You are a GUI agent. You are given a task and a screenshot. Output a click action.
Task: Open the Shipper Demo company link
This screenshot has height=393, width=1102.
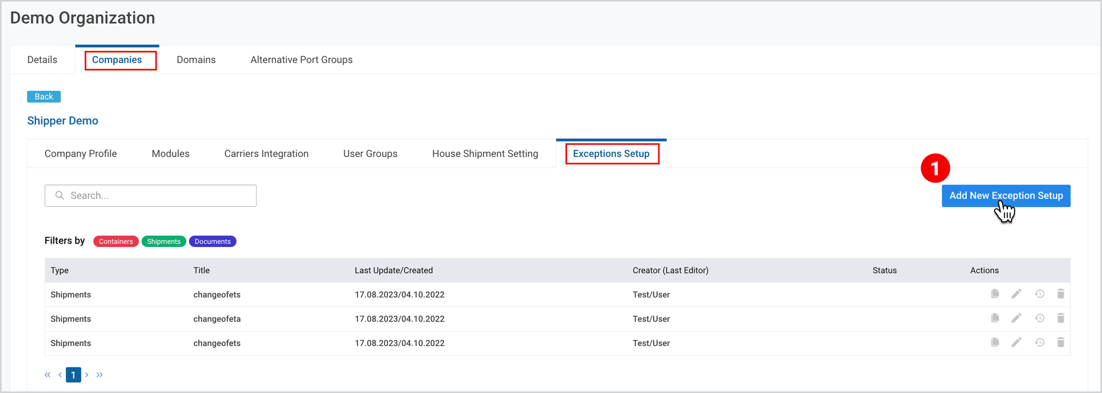pos(63,121)
